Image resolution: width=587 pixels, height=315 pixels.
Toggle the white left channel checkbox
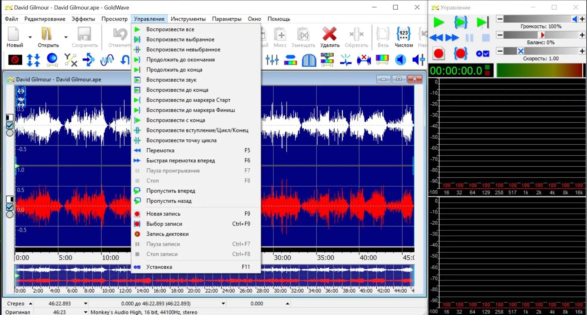pos(10,125)
